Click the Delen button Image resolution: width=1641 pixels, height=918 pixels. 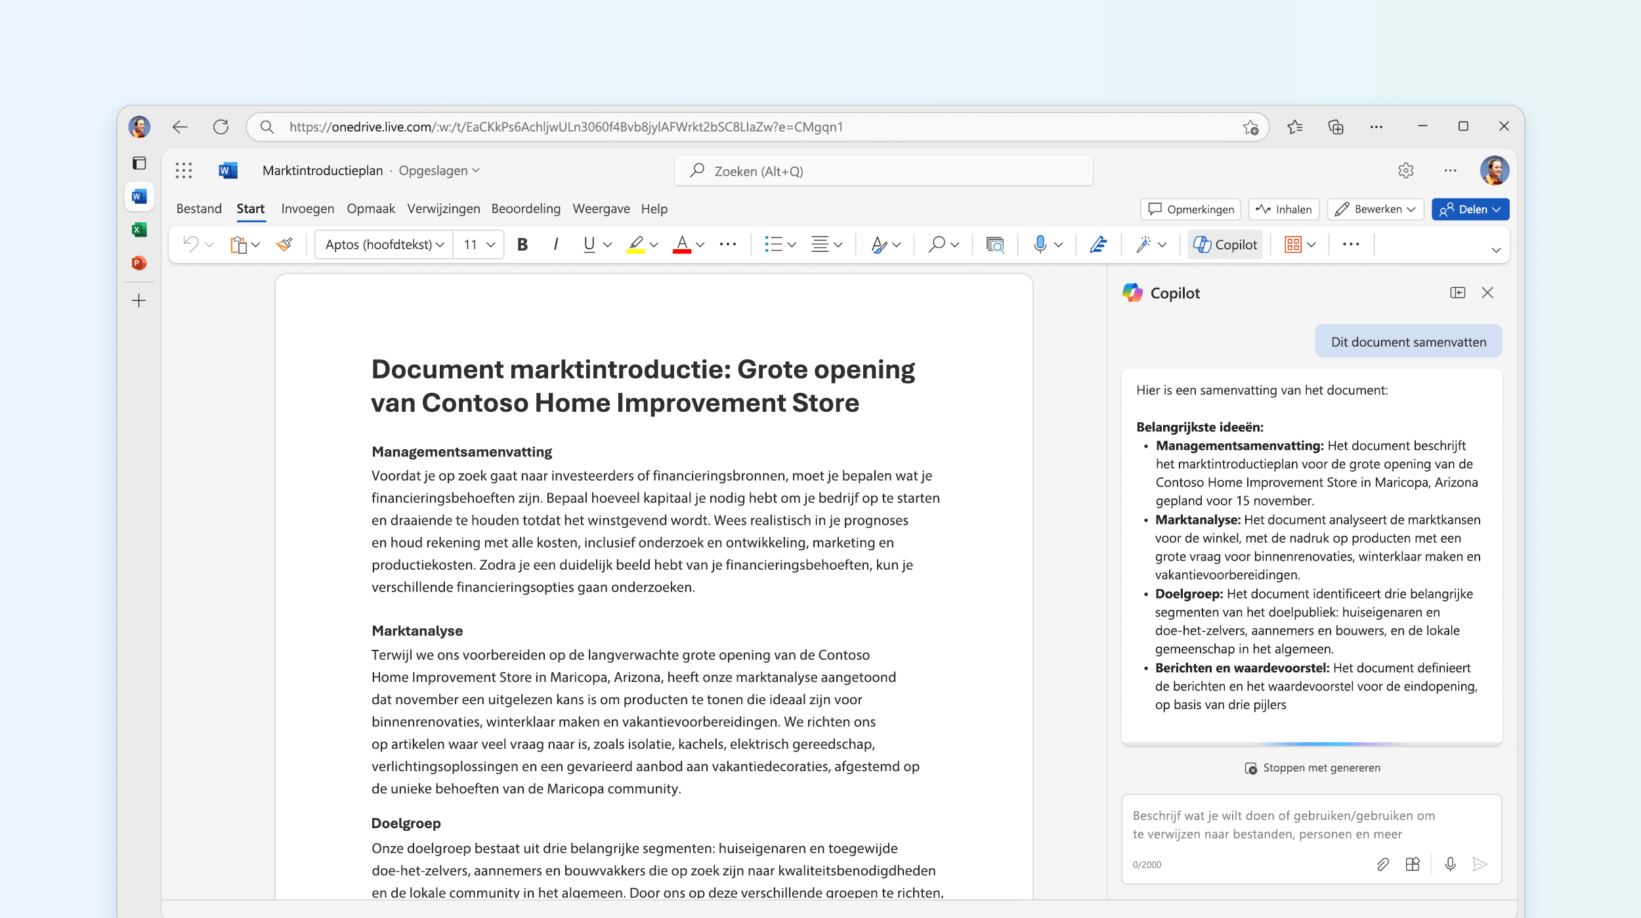1470,209
